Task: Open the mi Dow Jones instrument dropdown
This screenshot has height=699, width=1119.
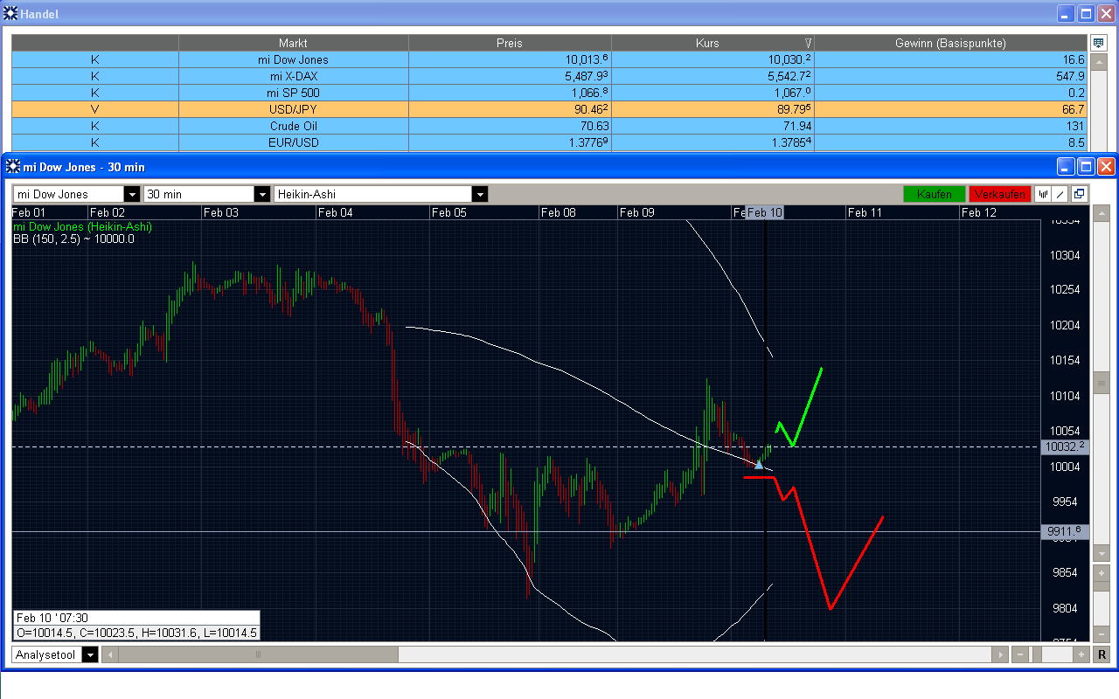Action: point(131,194)
